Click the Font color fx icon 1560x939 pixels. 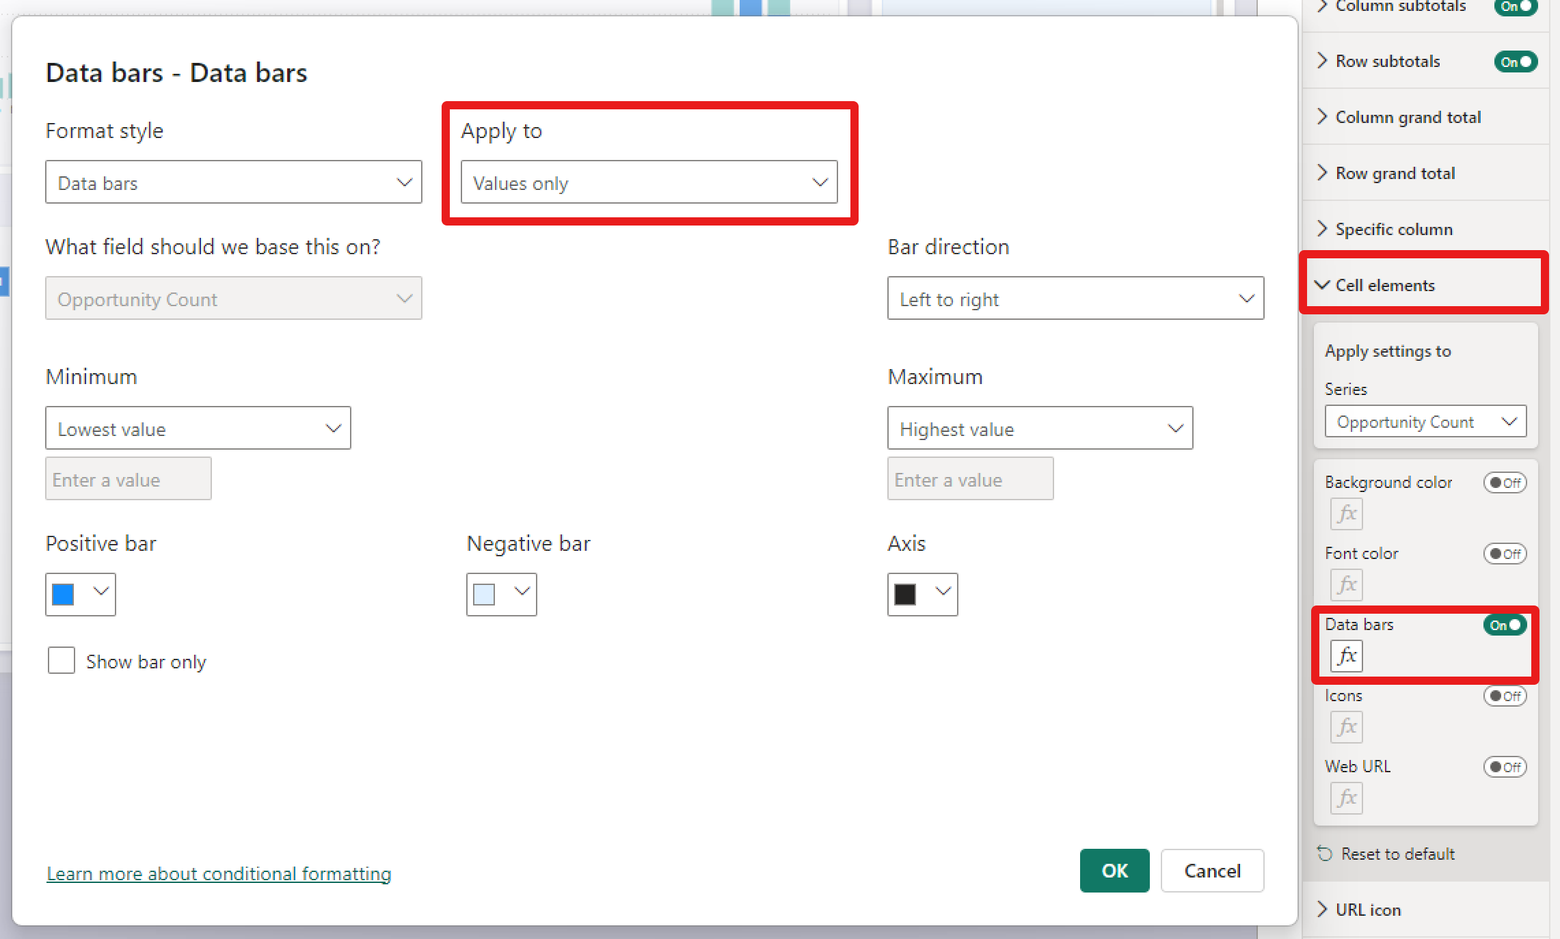(x=1346, y=585)
